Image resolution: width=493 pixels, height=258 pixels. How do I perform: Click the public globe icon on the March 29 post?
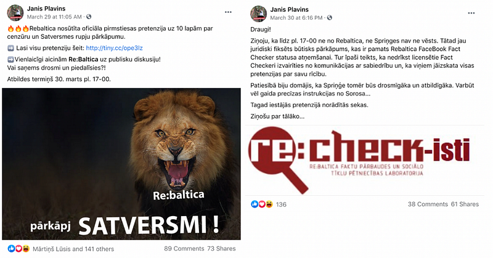click(x=89, y=17)
